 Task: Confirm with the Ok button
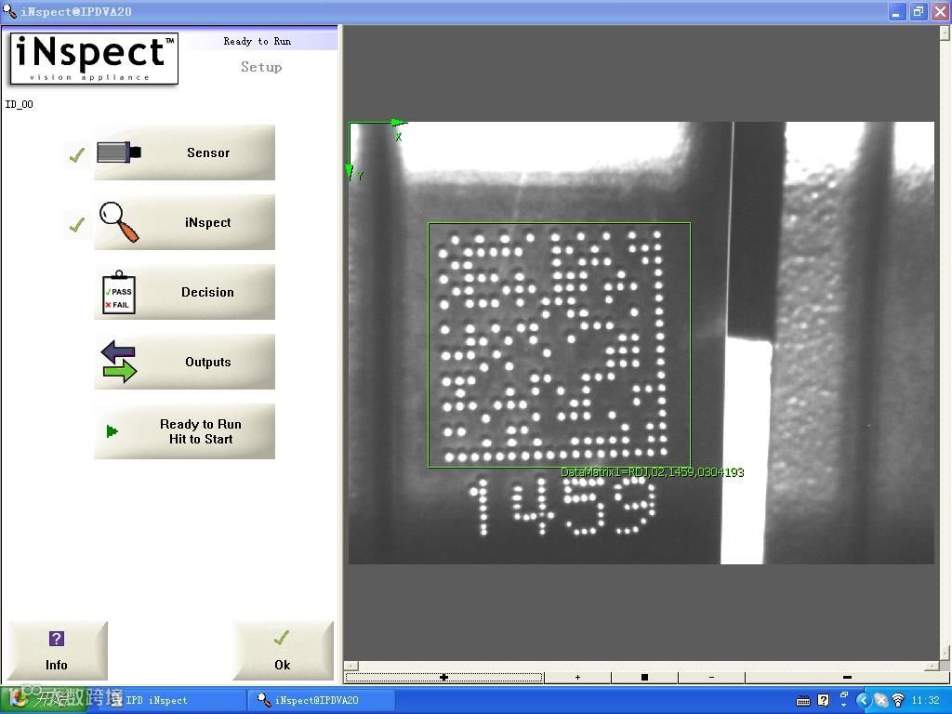(x=283, y=650)
